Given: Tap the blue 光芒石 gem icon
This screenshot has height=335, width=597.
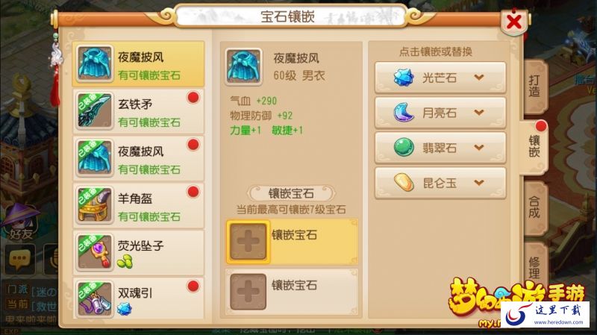Looking at the screenshot, I should tap(404, 78).
